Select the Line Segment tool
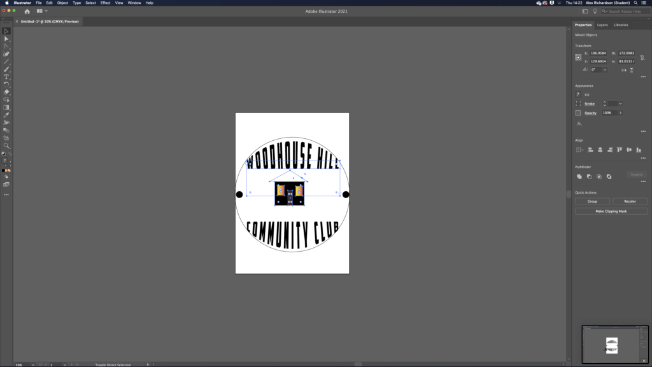652x367 pixels. (x=6, y=62)
